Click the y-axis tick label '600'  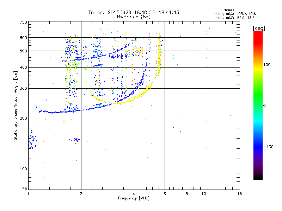click(x=23, y=38)
